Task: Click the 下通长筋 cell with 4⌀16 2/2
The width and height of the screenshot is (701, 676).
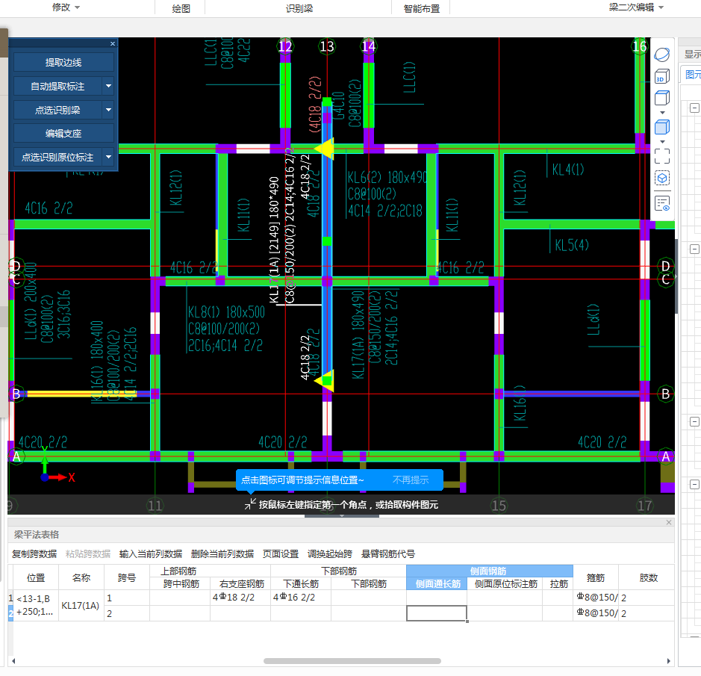Action: tap(300, 598)
